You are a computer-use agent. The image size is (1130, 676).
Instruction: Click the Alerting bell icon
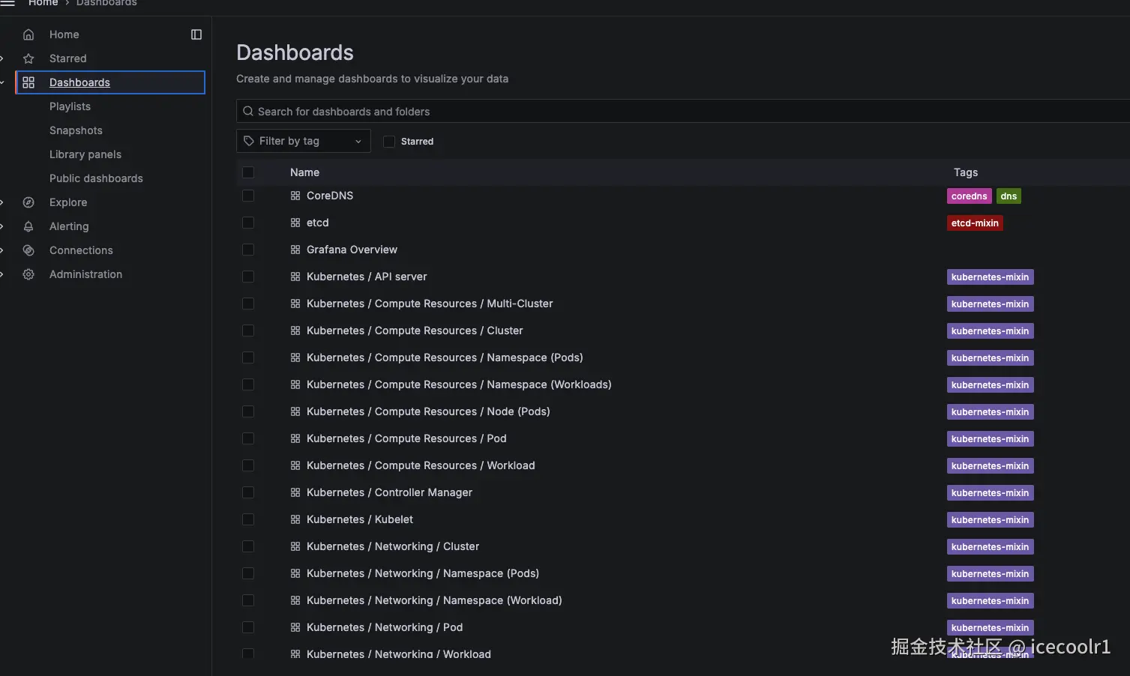click(28, 226)
